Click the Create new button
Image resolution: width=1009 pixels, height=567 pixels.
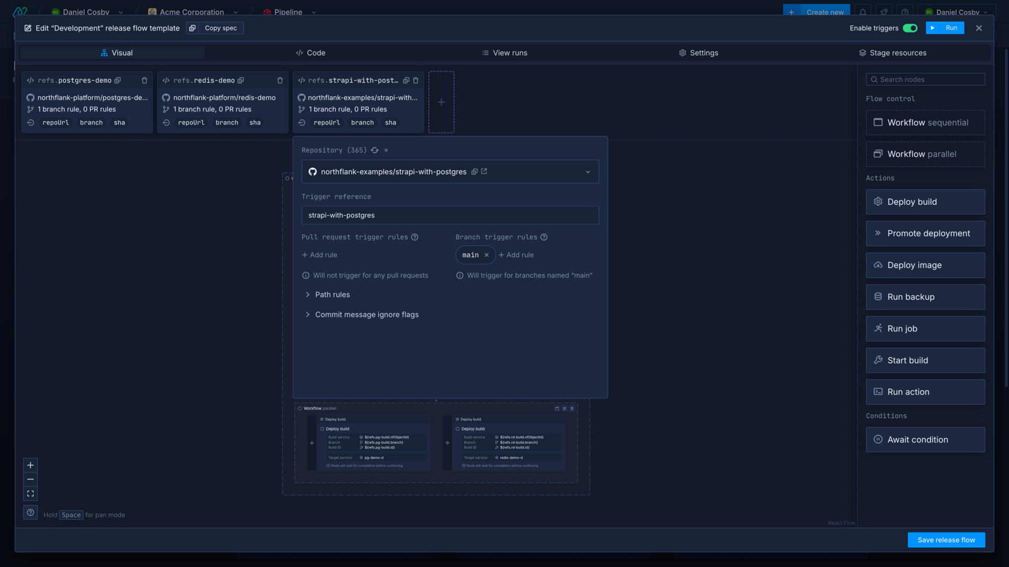coord(816,12)
